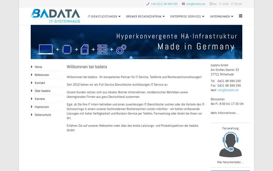Click the info@badata.de Mail link in sidebar
This screenshot has height=171, width=273.
tap(228, 90)
